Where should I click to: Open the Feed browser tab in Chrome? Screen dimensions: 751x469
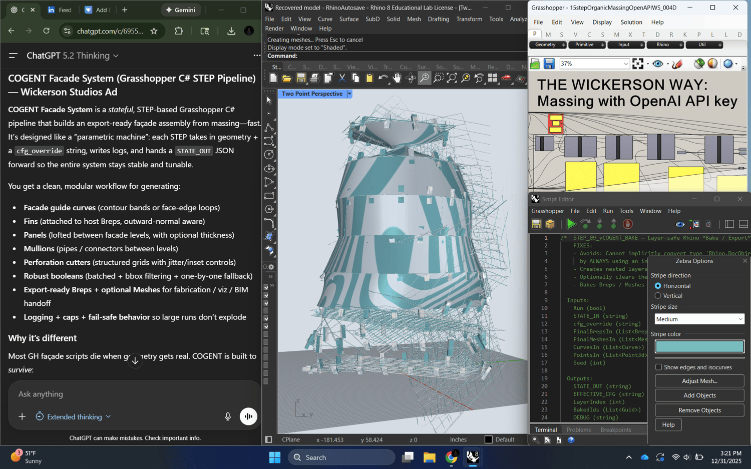tap(60, 10)
